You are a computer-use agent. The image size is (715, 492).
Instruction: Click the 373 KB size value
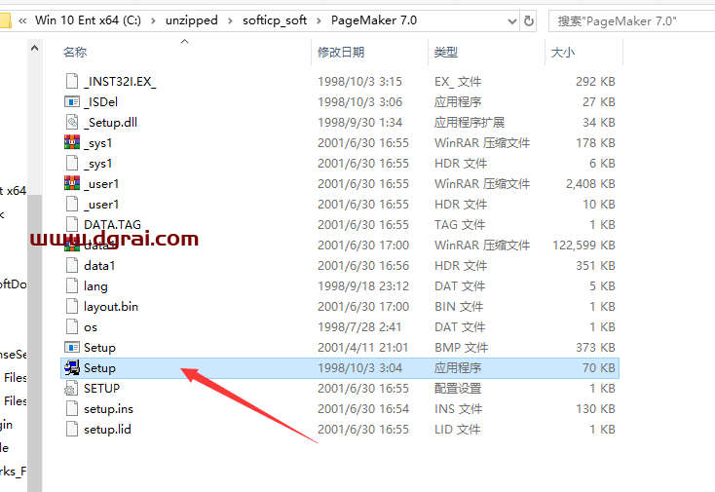click(595, 348)
